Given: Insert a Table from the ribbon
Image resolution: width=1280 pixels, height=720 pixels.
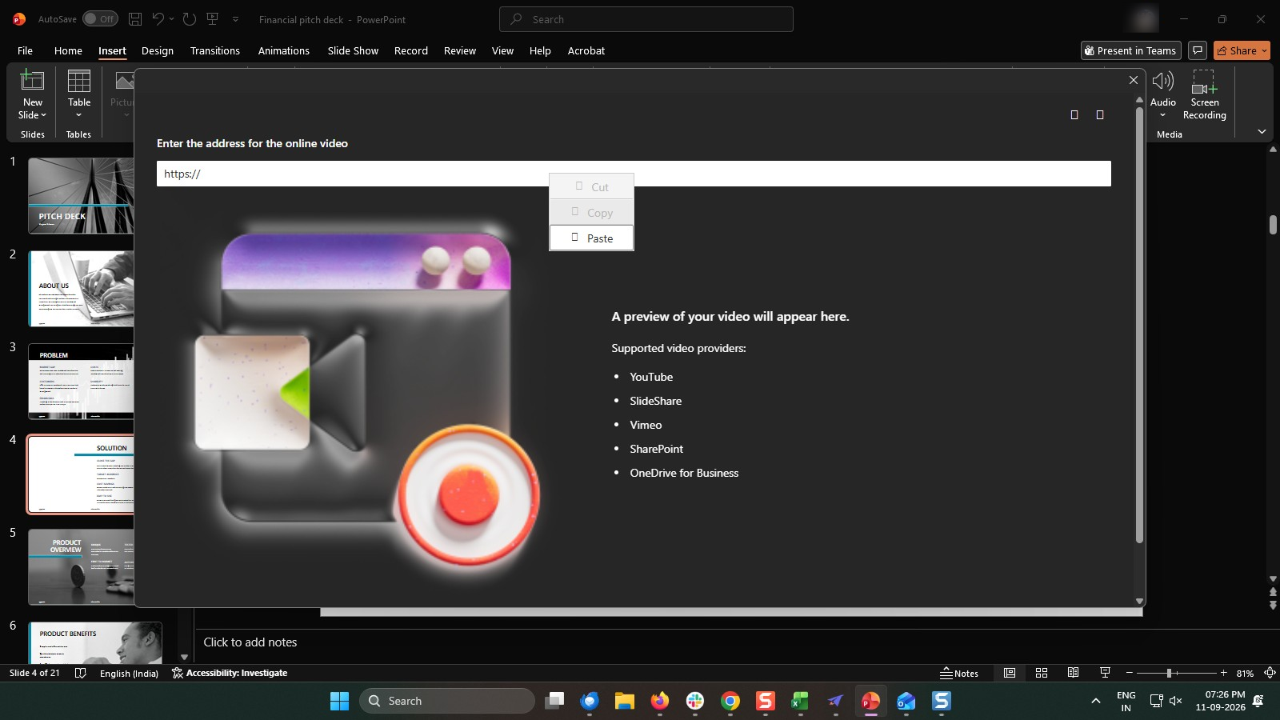Looking at the screenshot, I should pyautogui.click(x=79, y=94).
